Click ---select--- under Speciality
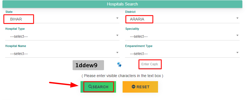The width and height of the screenshot is (247, 100). (139, 36)
